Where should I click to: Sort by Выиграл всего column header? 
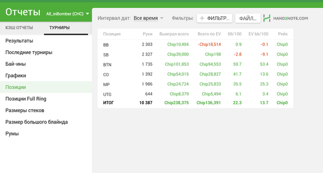coord(174,34)
